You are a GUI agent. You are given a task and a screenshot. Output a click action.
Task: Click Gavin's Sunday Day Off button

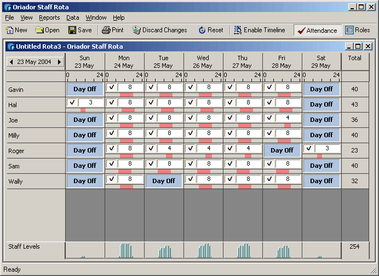tap(85, 89)
